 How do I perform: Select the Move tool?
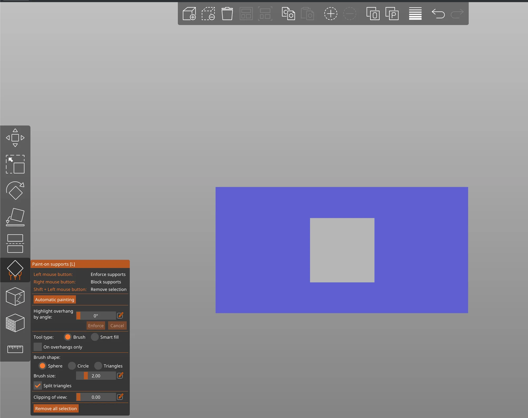click(15, 138)
